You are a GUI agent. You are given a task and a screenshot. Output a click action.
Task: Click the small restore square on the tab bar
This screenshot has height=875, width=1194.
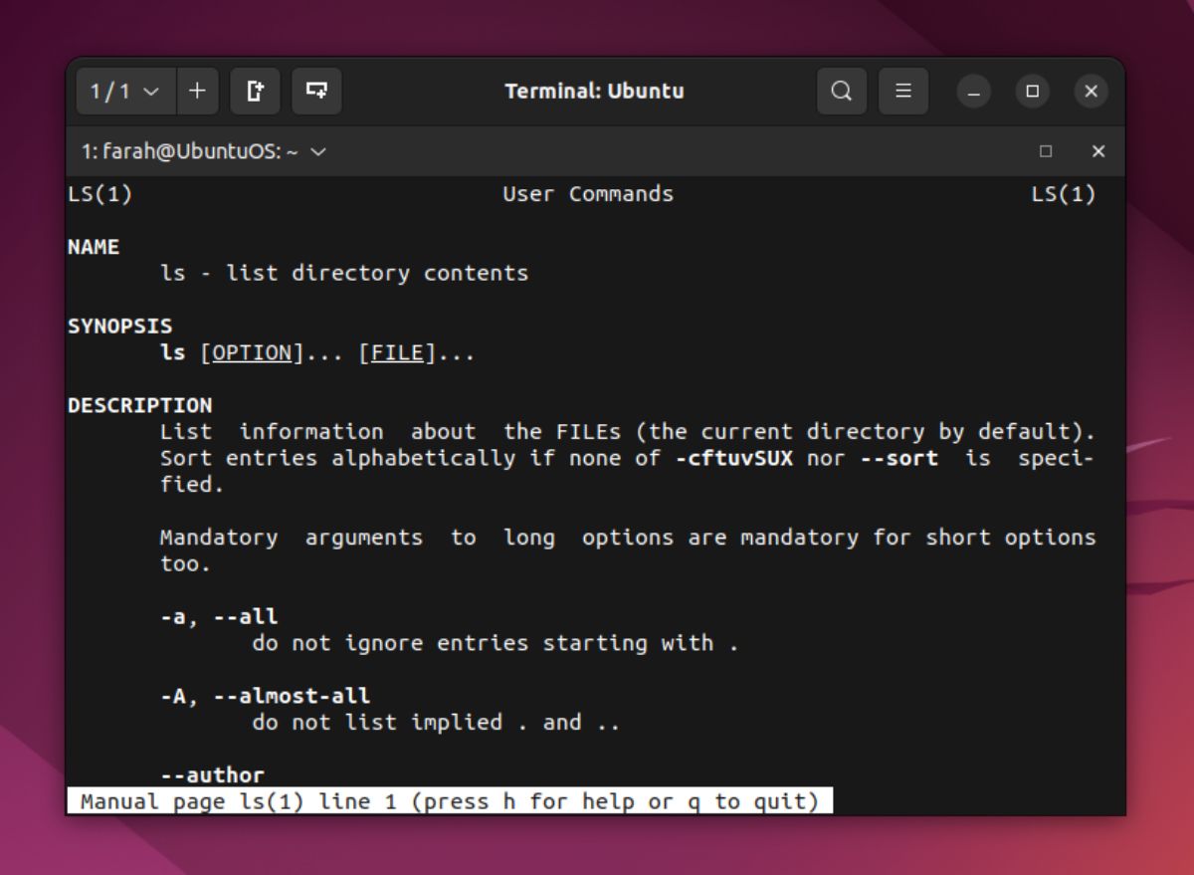point(1046,151)
